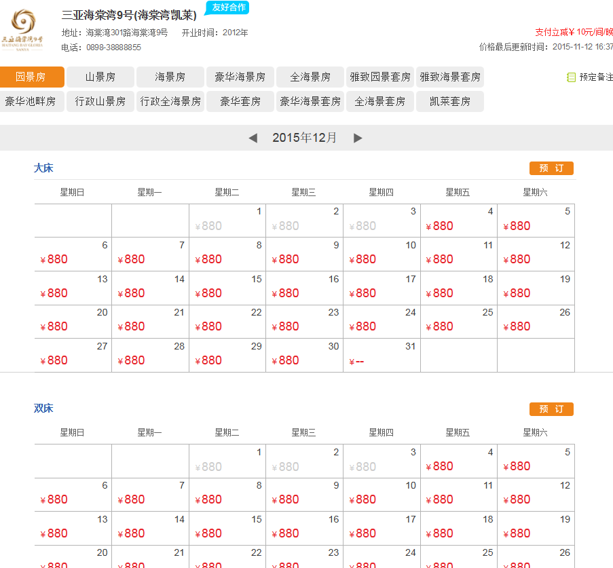
Task: Open the 预定备注 booking notes icon
Action: click(x=571, y=77)
